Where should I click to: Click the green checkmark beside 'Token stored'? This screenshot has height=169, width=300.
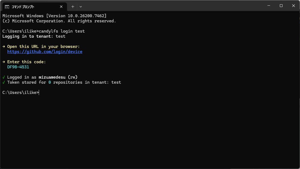tap(4, 82)
